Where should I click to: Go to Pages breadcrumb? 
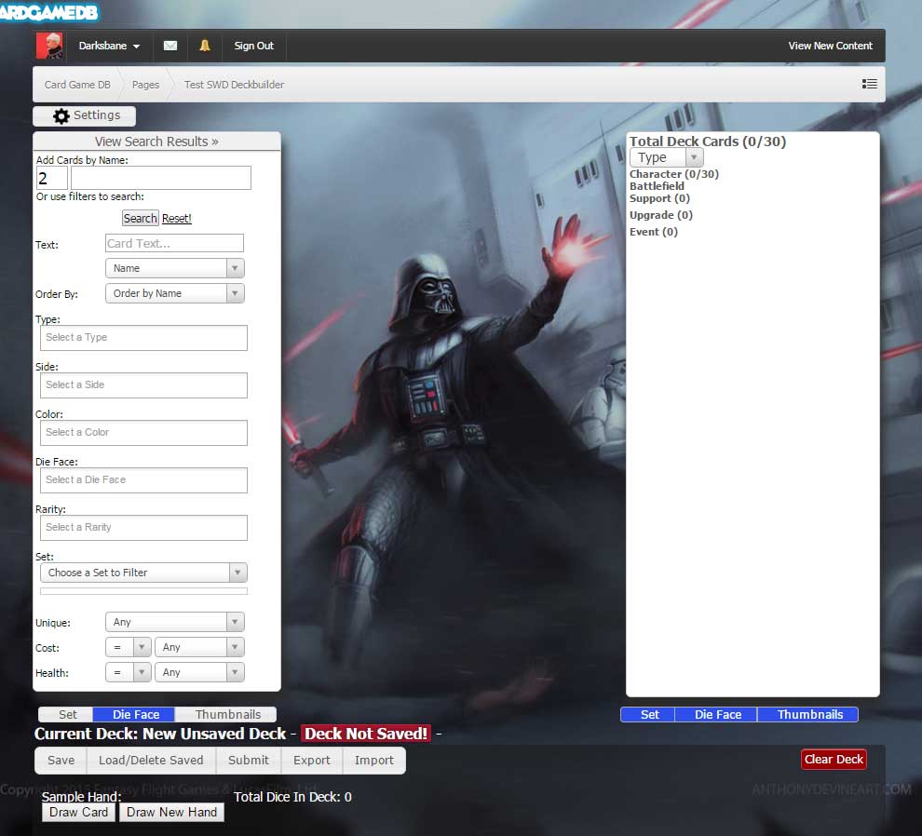click(145, 85)
